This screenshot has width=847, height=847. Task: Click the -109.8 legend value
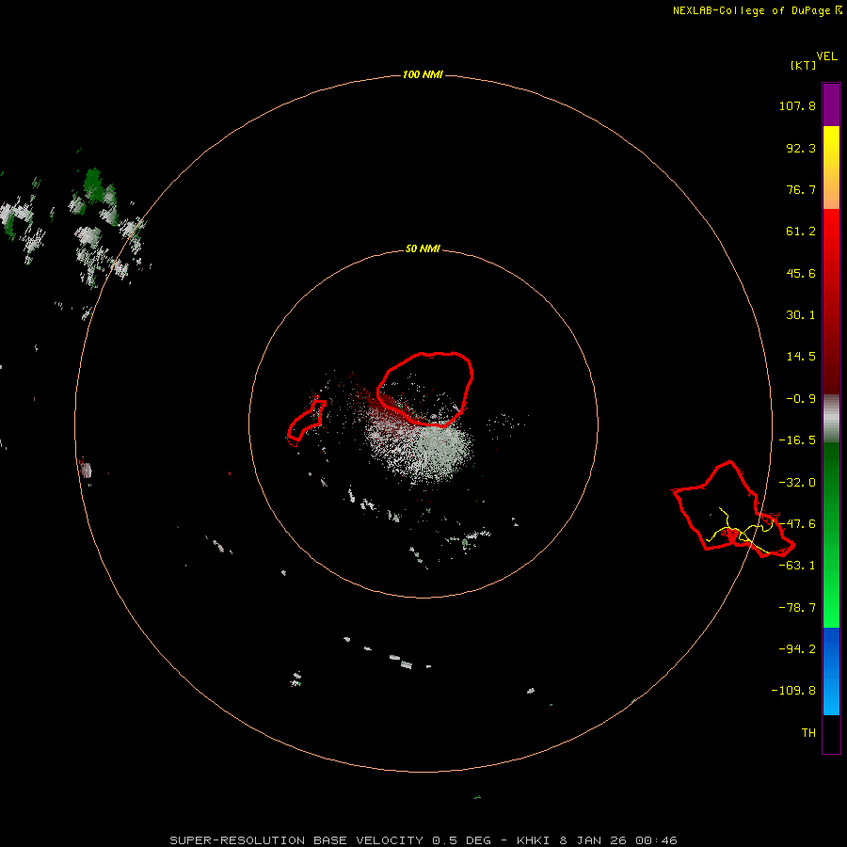[793, 691]
